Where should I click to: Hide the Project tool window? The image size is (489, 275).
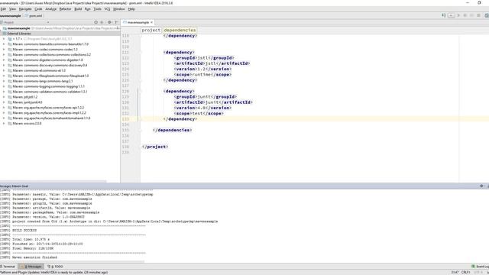(116, 22)
